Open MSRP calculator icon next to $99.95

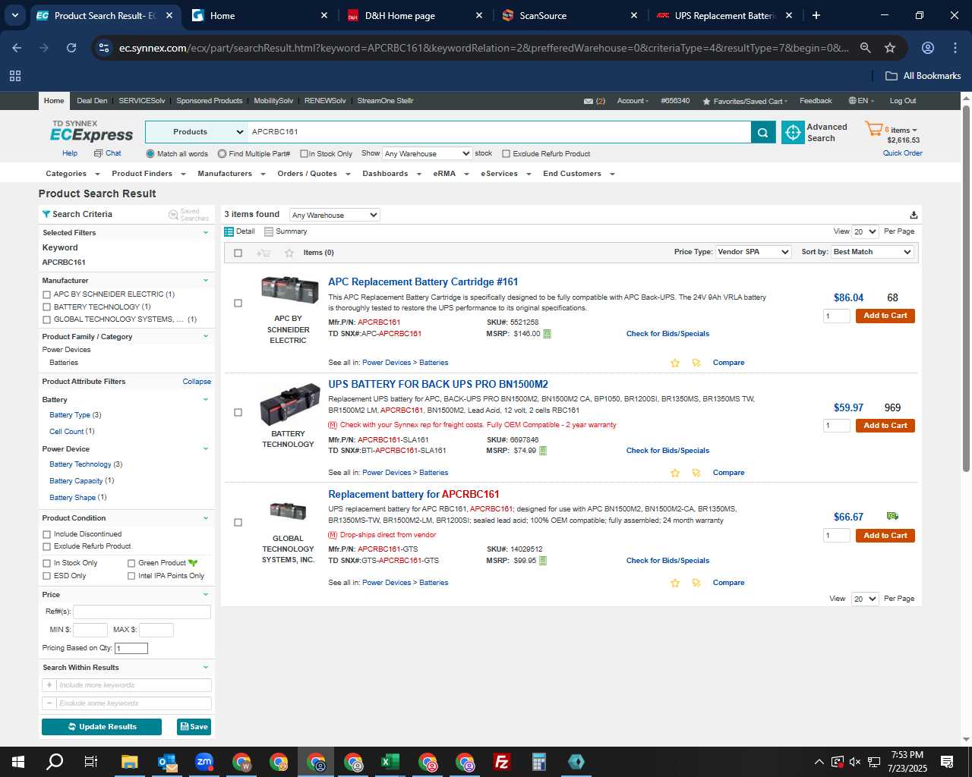(543, 561)
